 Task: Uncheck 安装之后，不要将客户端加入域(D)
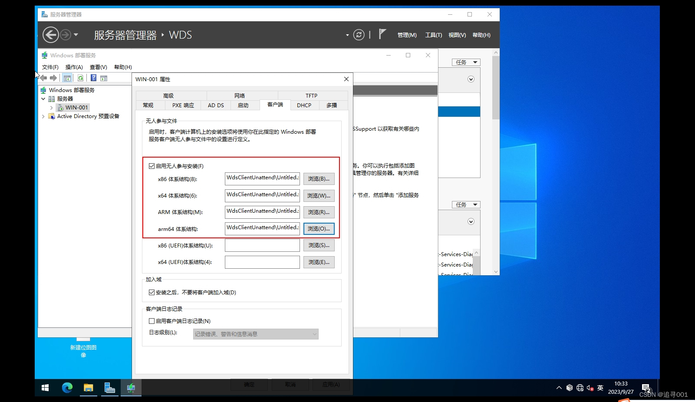click(x=152, y=292)
